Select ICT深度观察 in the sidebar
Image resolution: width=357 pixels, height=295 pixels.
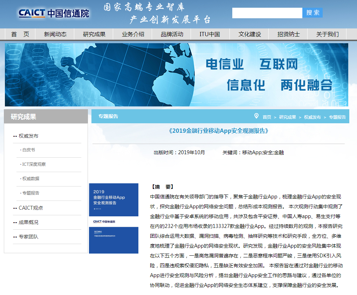click(x=34, y=164)
